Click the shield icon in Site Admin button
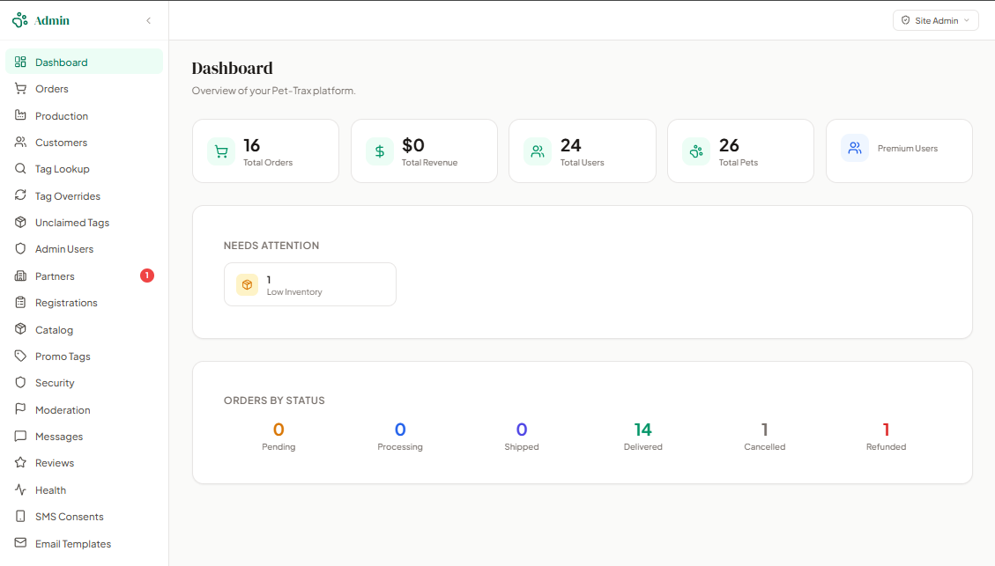 click(905, 20)
